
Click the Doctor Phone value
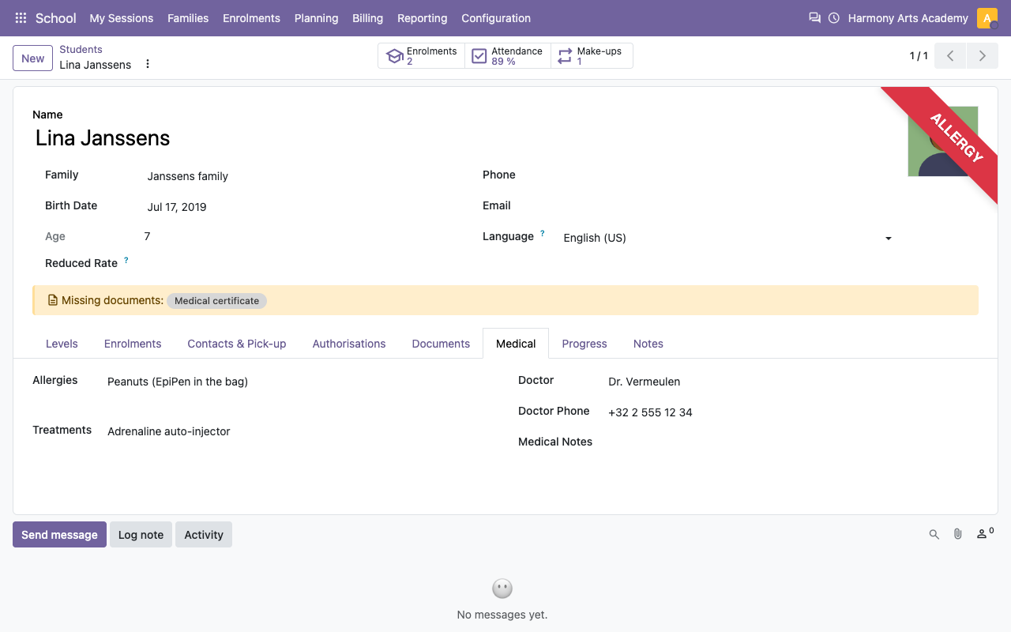pos(650,412)
